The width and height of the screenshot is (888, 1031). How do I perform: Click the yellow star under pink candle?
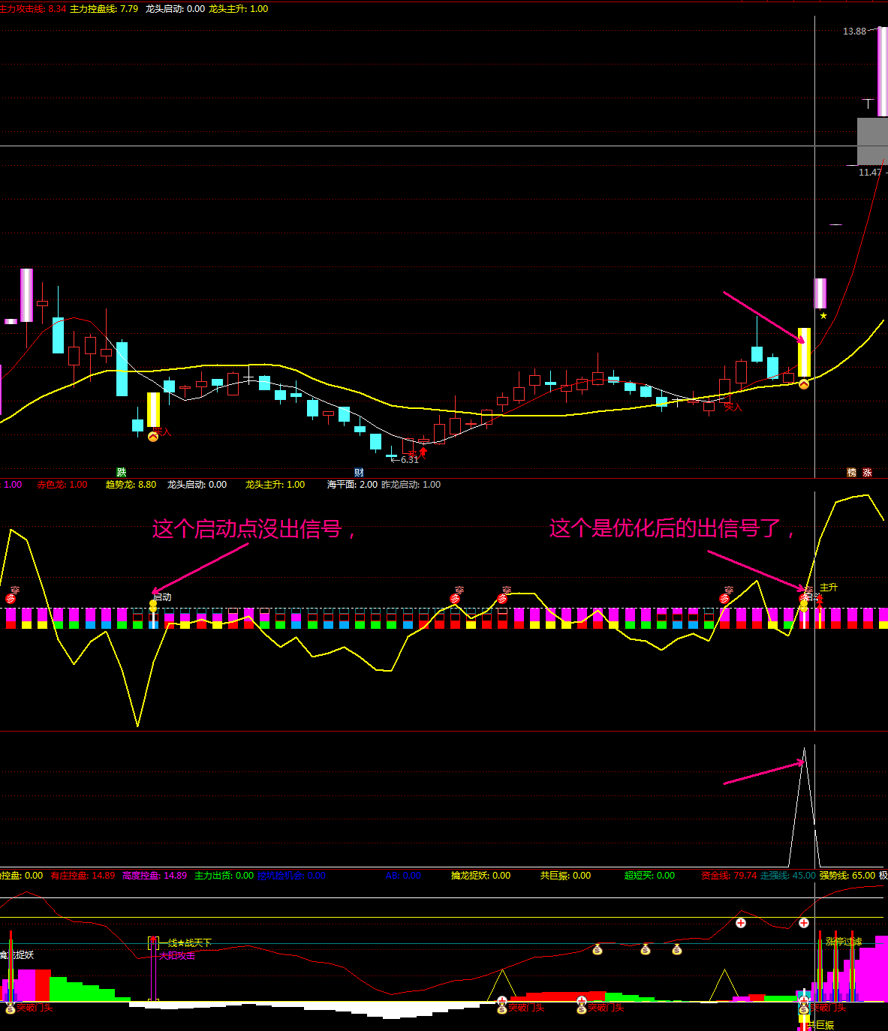point(823,316)
